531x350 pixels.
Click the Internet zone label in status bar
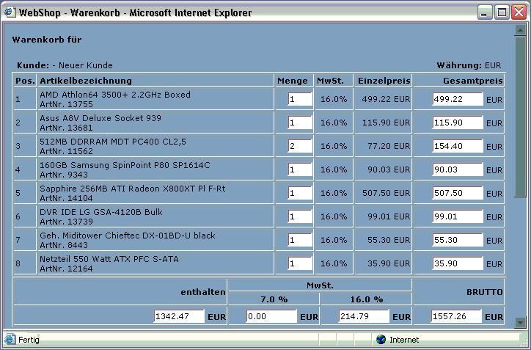pyautogui.click(x=404, y=340)
